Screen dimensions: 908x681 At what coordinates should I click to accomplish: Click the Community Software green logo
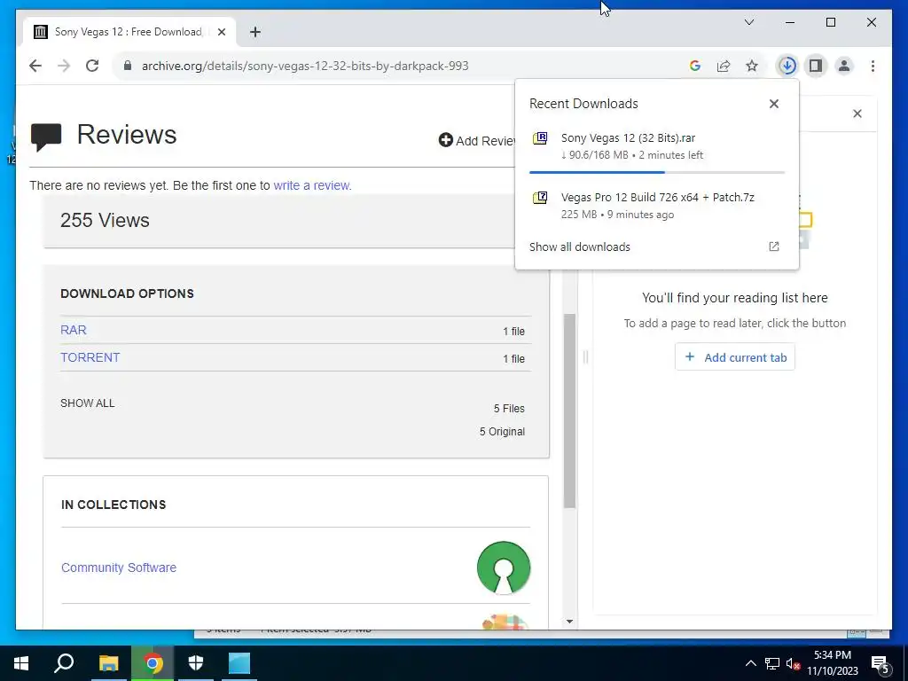pyautogui.click(x=504, y=567)
